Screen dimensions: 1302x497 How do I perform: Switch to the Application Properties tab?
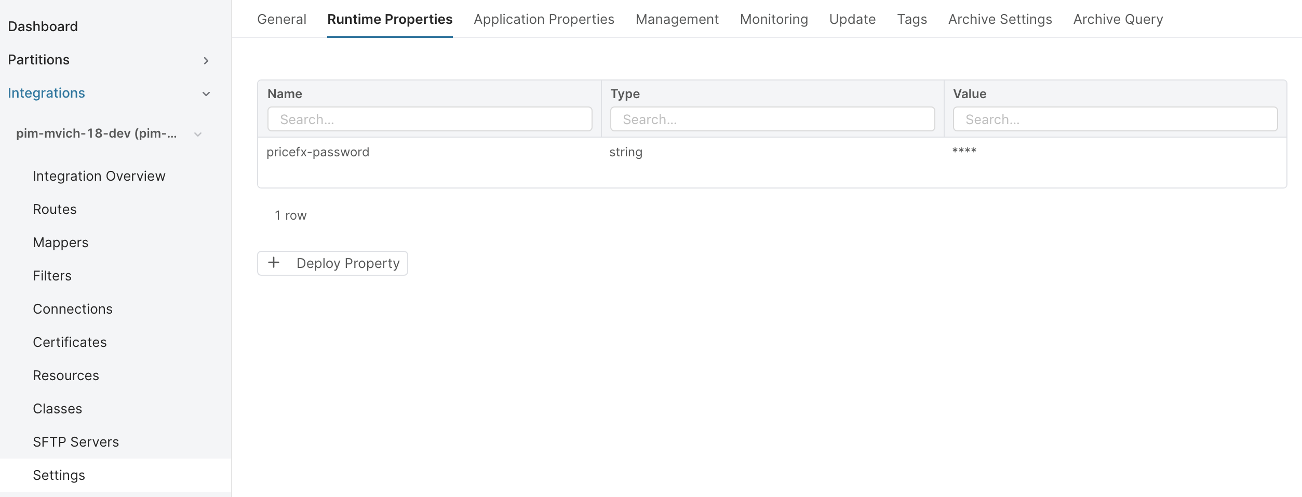[x=543, y=19]
